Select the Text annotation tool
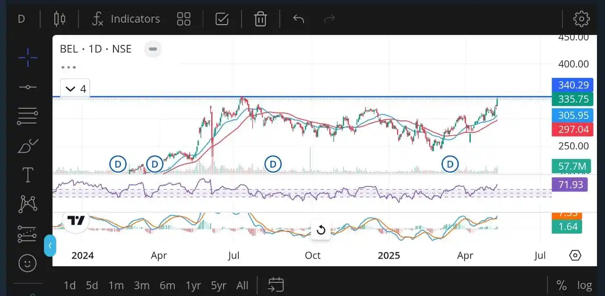Image resolution: width=605 pixels, height=296 pixels. 28,175
